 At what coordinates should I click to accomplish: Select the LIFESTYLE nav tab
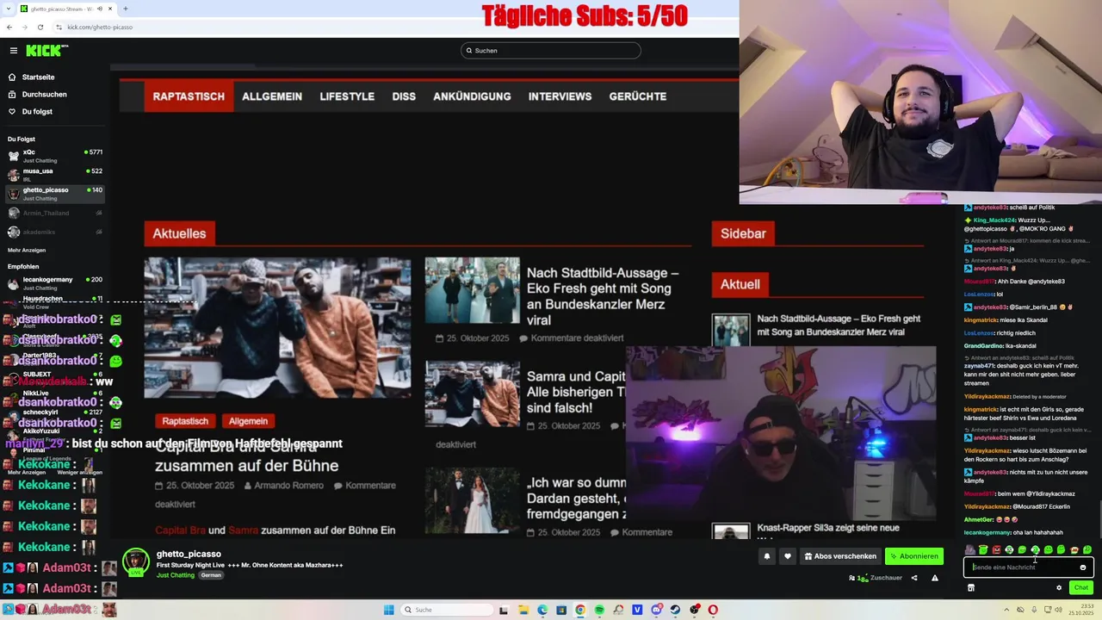coord(347,96)
